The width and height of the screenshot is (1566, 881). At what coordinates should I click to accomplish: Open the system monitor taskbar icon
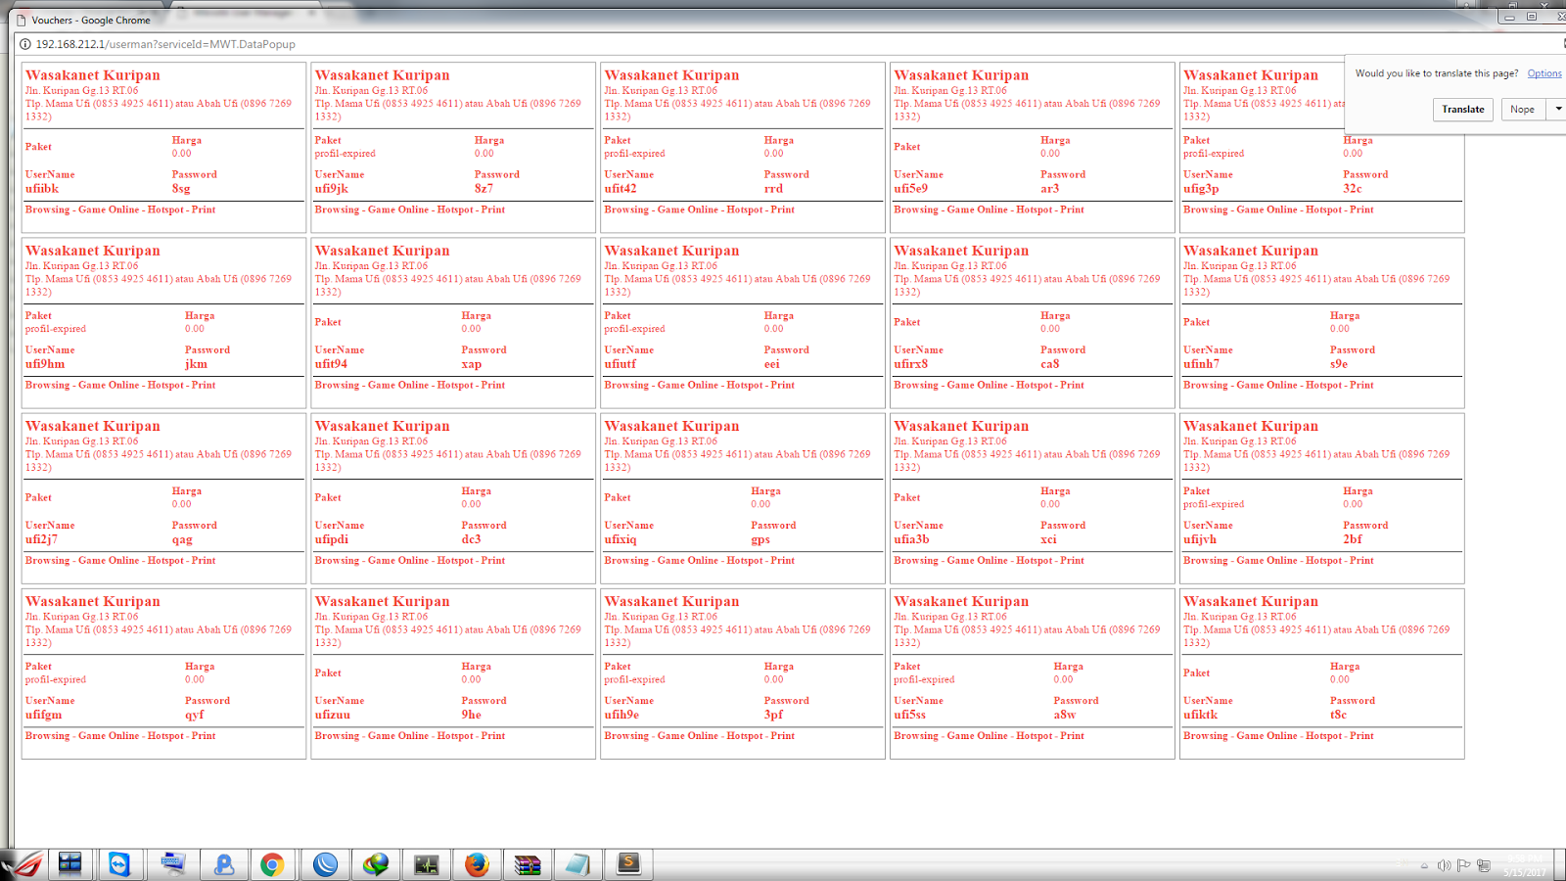click(x=427, y=864)
